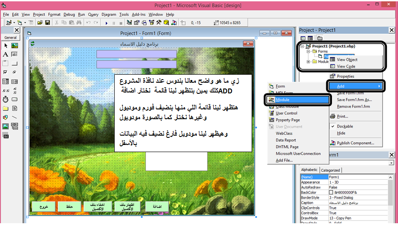Select the HScrollBar control tool
This screenshot has height=225, width=398.
(6, 90)
